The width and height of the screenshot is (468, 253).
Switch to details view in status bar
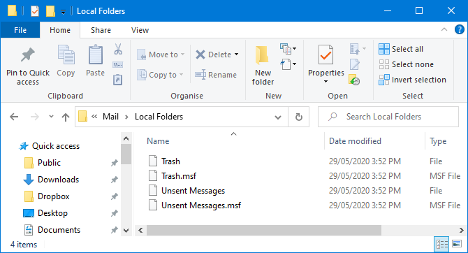[x=441, y=244]
